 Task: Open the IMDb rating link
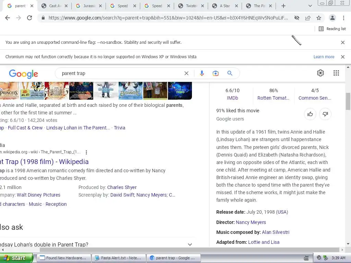(x=232, y=98)
